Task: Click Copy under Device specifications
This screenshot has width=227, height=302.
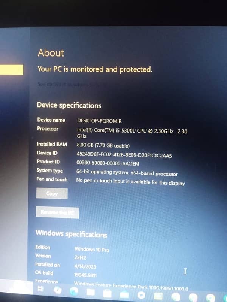Action: tap(52, 193)
